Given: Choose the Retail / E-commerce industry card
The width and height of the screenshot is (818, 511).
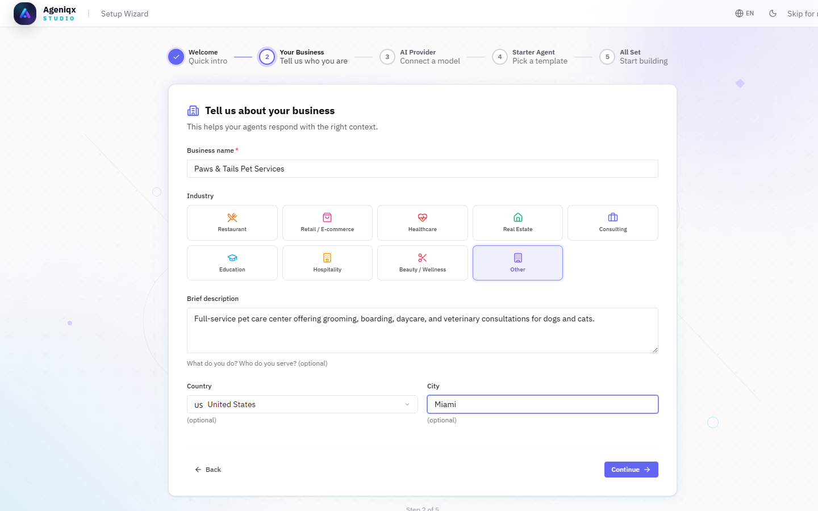Looking at the screenshot, I should click(327, 223).
